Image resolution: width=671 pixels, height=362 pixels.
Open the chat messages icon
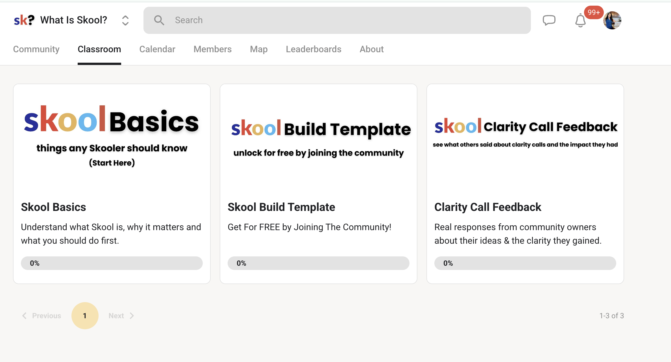[549, 20]
